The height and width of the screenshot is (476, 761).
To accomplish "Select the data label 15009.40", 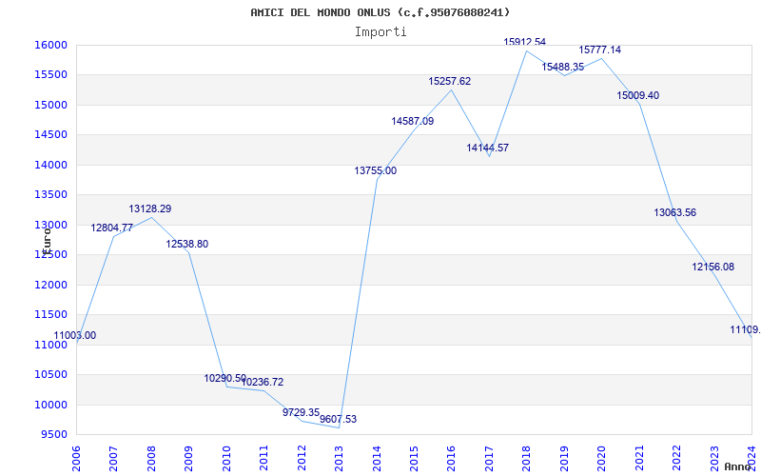I will pos(638,96).
